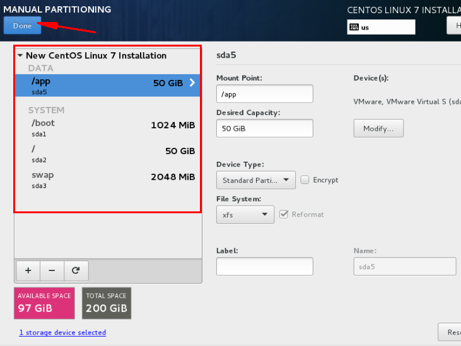Click the Name field showing sda5

point(405,266)
